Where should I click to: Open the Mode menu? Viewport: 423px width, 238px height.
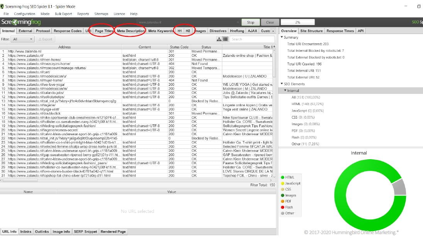[x=45, y=14]
